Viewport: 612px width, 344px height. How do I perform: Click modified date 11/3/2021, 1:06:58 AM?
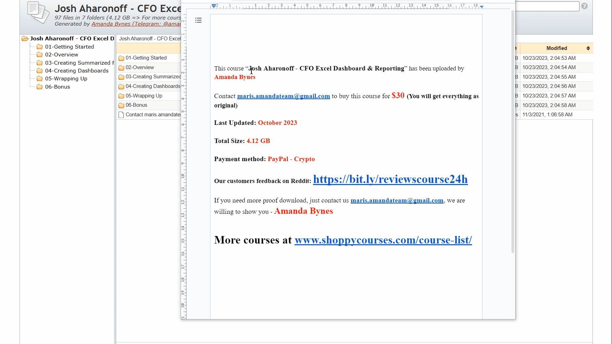[547, 115]
